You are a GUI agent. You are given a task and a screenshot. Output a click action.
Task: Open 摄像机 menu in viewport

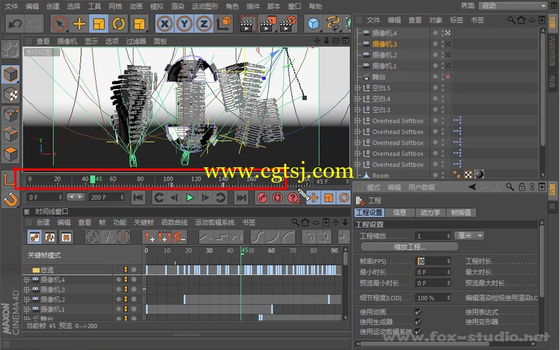[x=66, y=41]
